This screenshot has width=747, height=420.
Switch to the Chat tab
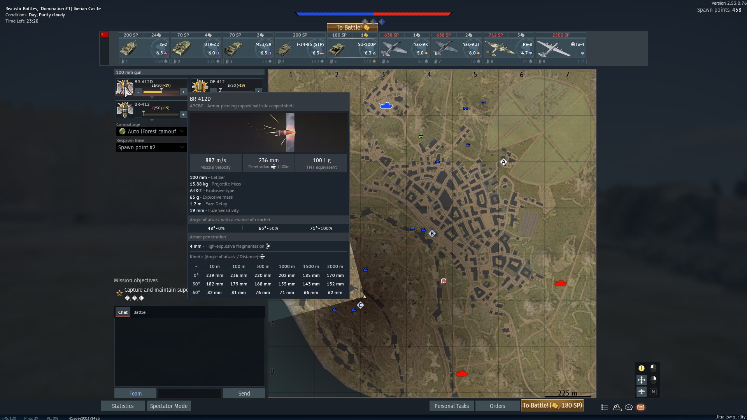[x=123, y=312]
